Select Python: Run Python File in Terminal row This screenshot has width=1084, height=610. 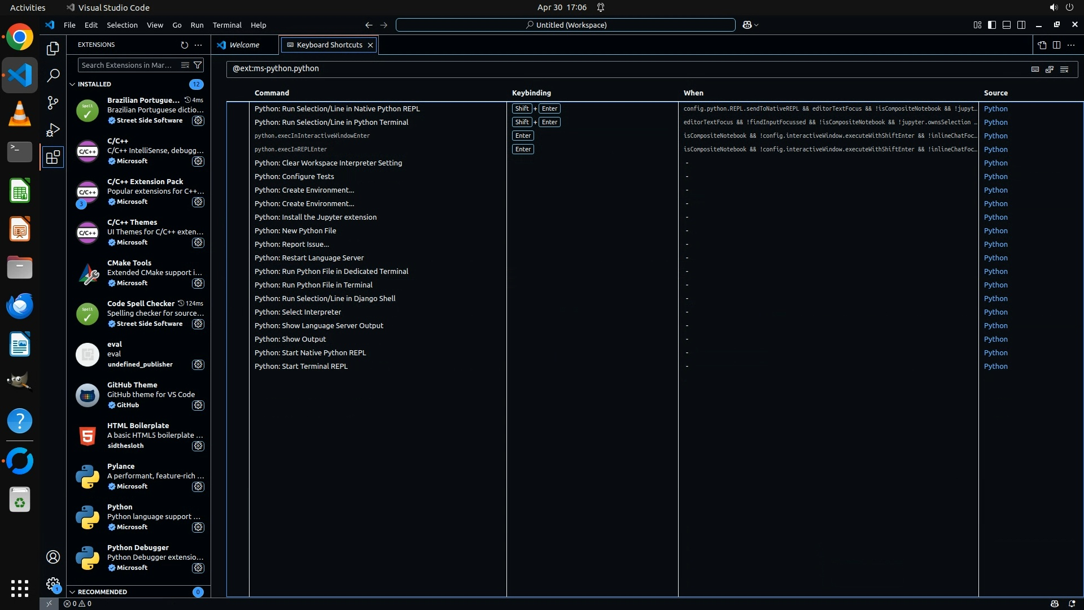(313, 285)
